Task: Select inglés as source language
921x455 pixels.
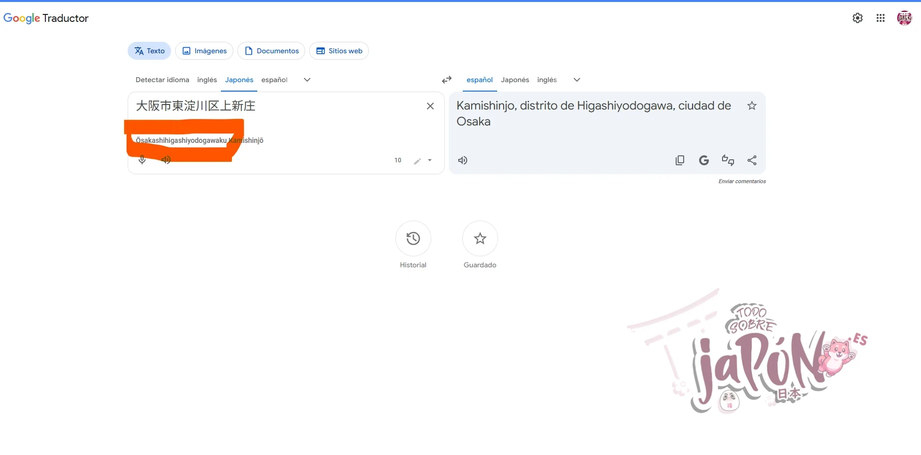Action: click(207, 80)
